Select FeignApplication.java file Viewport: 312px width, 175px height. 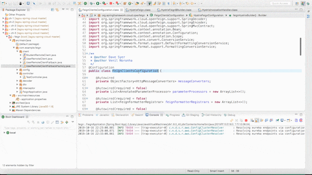35,92
